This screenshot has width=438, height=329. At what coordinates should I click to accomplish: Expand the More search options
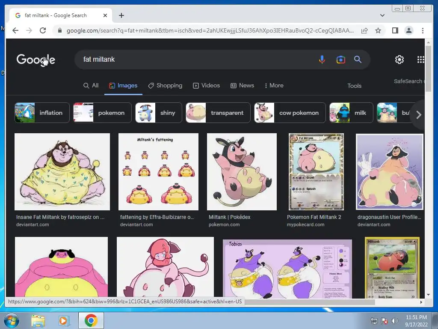coord(274,86)
